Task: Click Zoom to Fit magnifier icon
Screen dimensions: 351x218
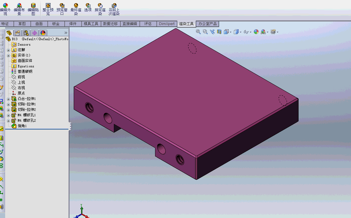Action: tap(198, 32)
